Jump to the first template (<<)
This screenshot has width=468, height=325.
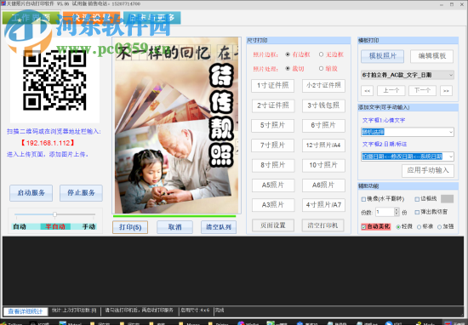click(367, 91)
